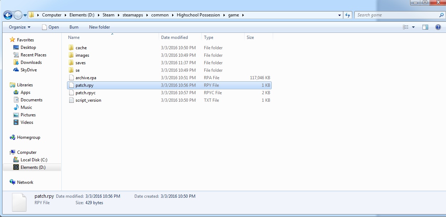Screen dimensions: 446x217
Task: Click the Burn toolbar button
Action: click(x=74, y=27)
